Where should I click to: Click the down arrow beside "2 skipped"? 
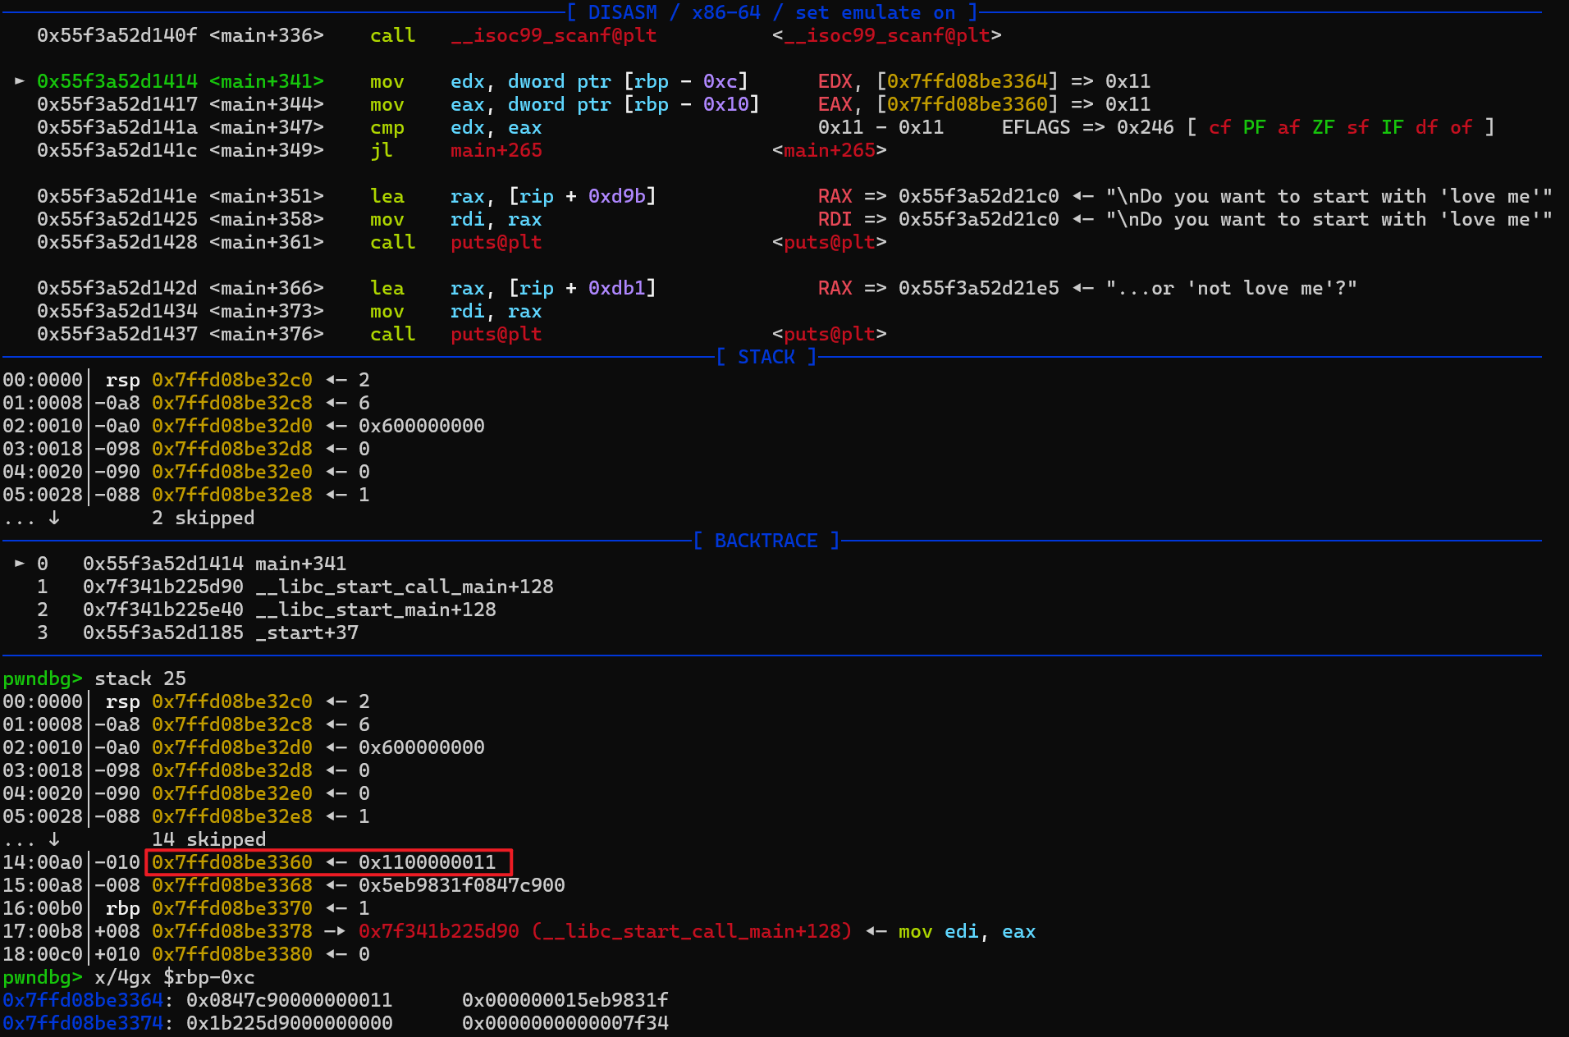click(x=54, y=518)
